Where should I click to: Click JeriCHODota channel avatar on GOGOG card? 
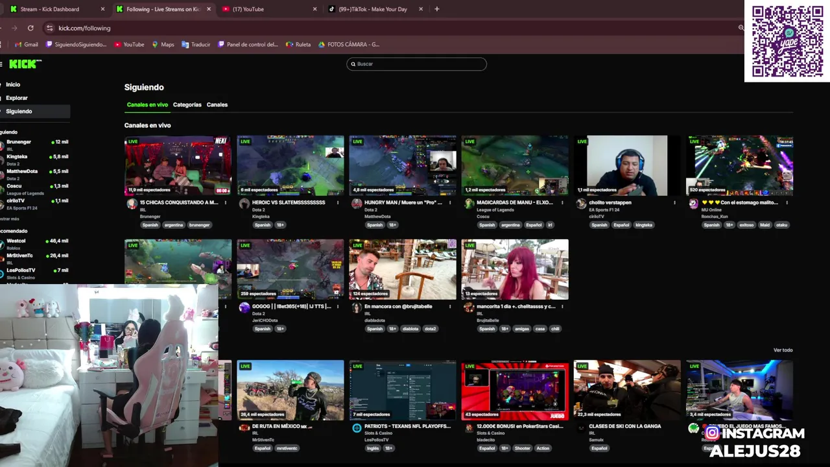tap(244, 307)
